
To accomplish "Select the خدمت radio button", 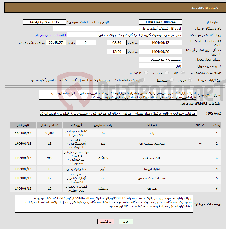I will pos(167,73).
